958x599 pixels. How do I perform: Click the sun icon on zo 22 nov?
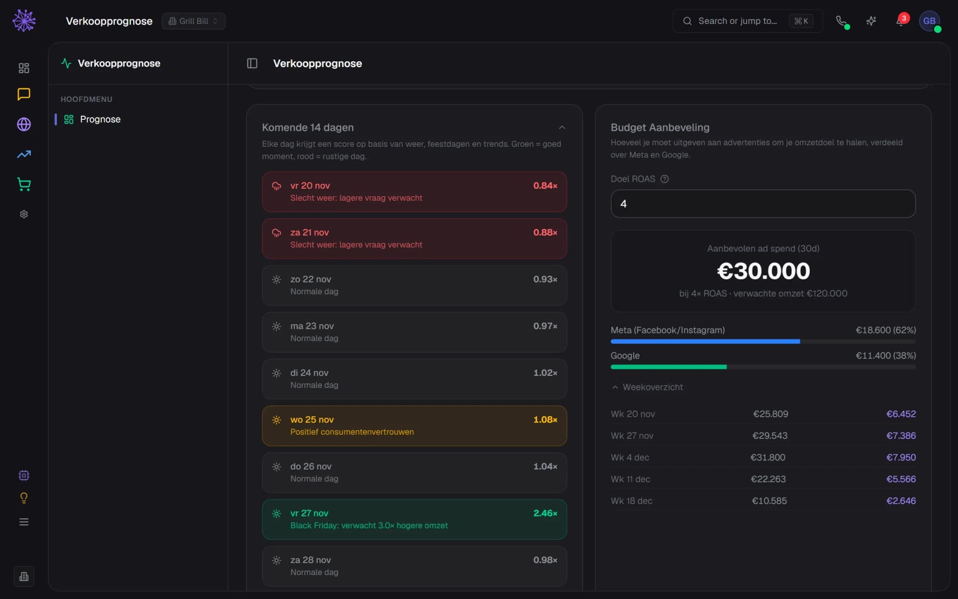(x=276, y=280)
